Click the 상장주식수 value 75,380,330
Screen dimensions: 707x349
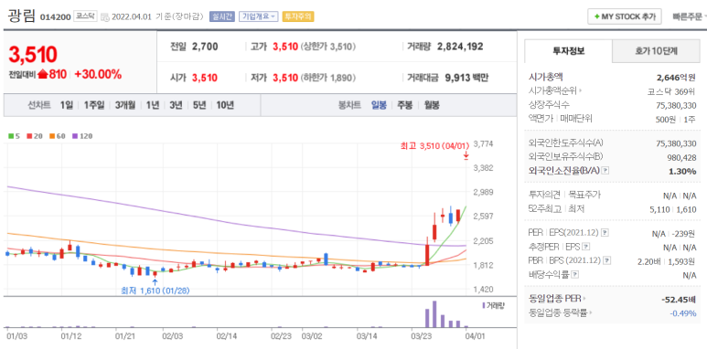click(676, 105)
